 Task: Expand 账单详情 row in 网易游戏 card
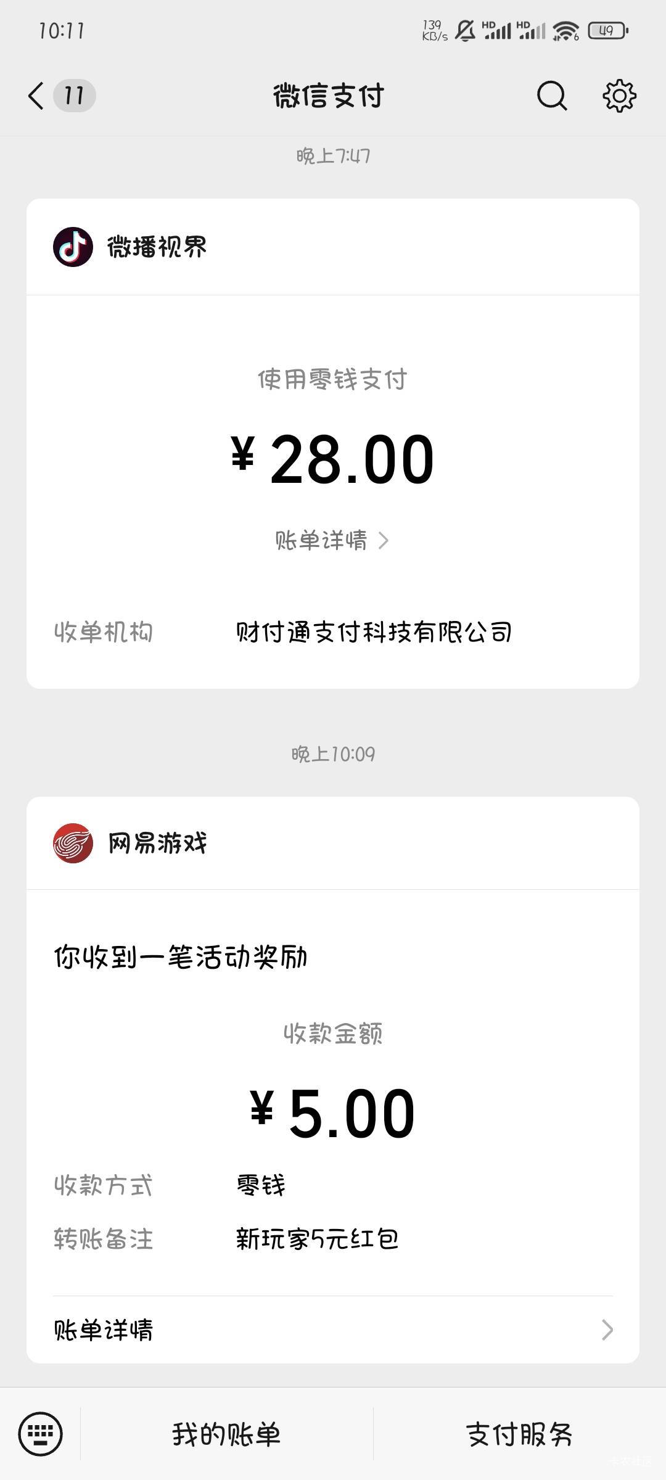point(333,1330)
